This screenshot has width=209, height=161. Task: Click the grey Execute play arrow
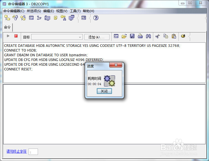8,36
